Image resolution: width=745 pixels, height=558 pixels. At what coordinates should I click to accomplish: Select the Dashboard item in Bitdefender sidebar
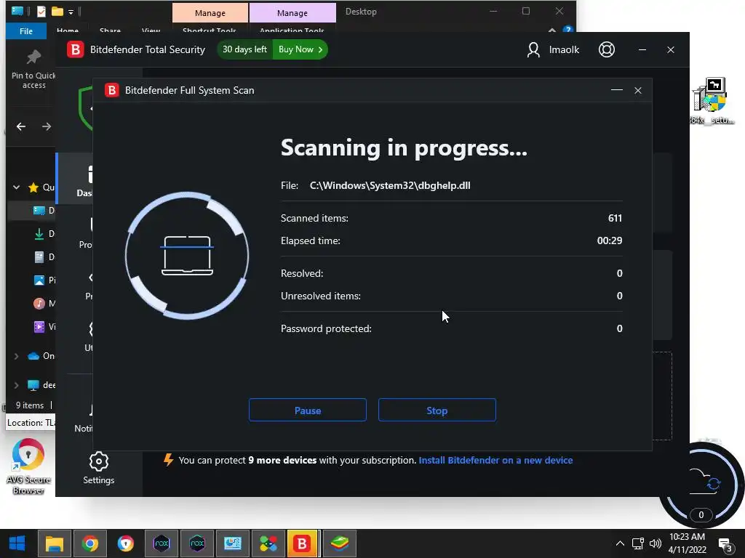coord(76,180)
